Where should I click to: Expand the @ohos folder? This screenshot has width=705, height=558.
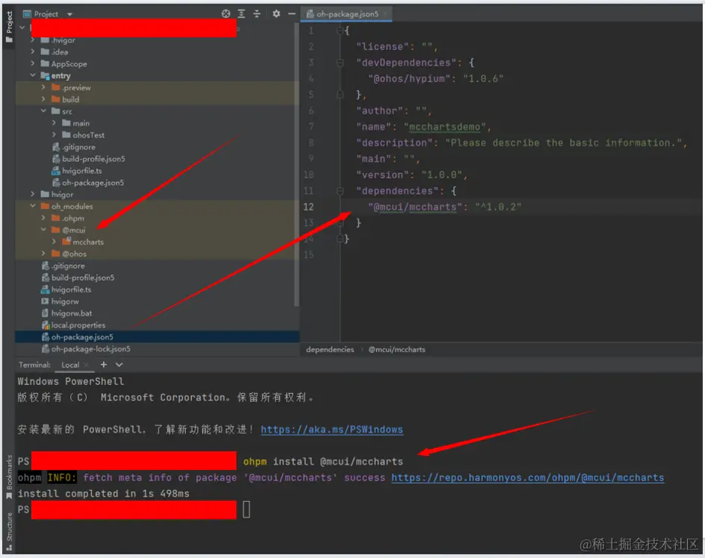43,254
